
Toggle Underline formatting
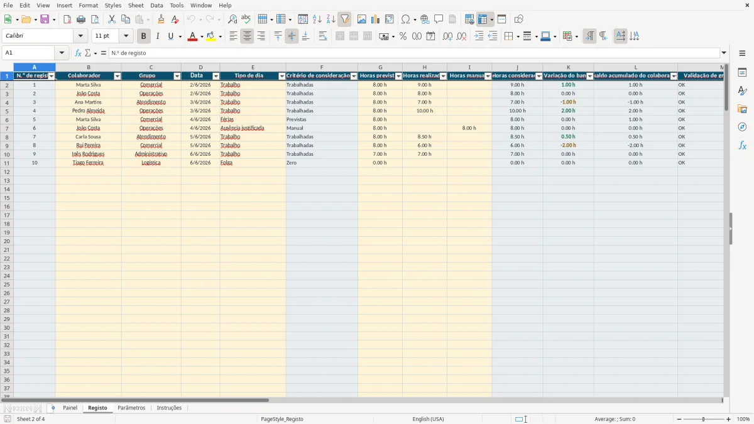170,36
